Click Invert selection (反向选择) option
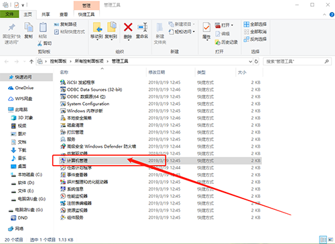The width and height of the screenshot is (335, 244). 255,39
